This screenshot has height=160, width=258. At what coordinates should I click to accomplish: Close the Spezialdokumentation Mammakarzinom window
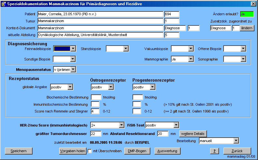pos(253,4)
